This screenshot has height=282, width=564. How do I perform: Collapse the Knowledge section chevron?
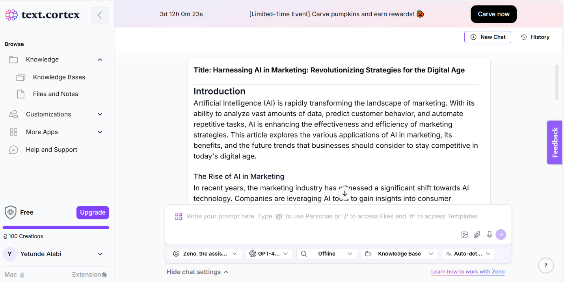pos(100,59)
